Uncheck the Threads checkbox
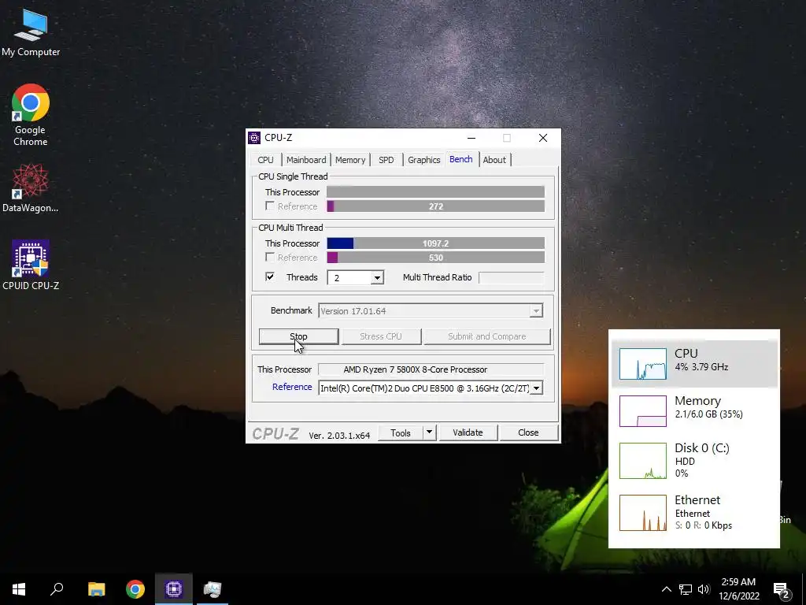Image resolution: width=806 pixels, height=605 pixels. coord(270,277)
